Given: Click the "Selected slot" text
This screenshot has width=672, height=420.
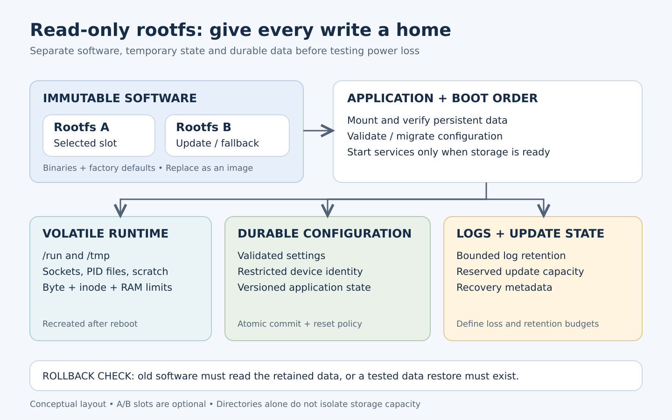Looking at the screenshot, I should tap(85, 143).
